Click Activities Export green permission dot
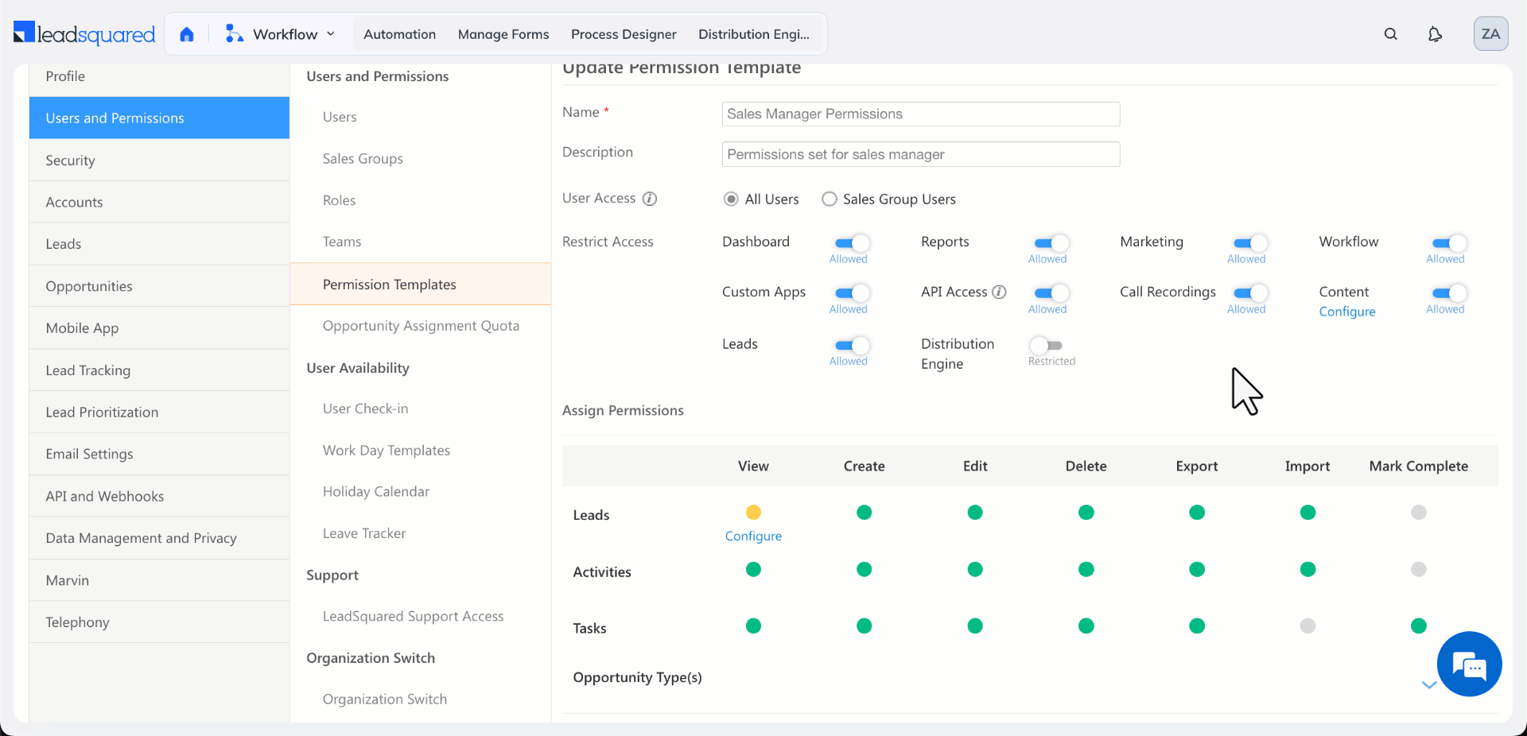1527x736 pixels. [x=1197, y=569]
